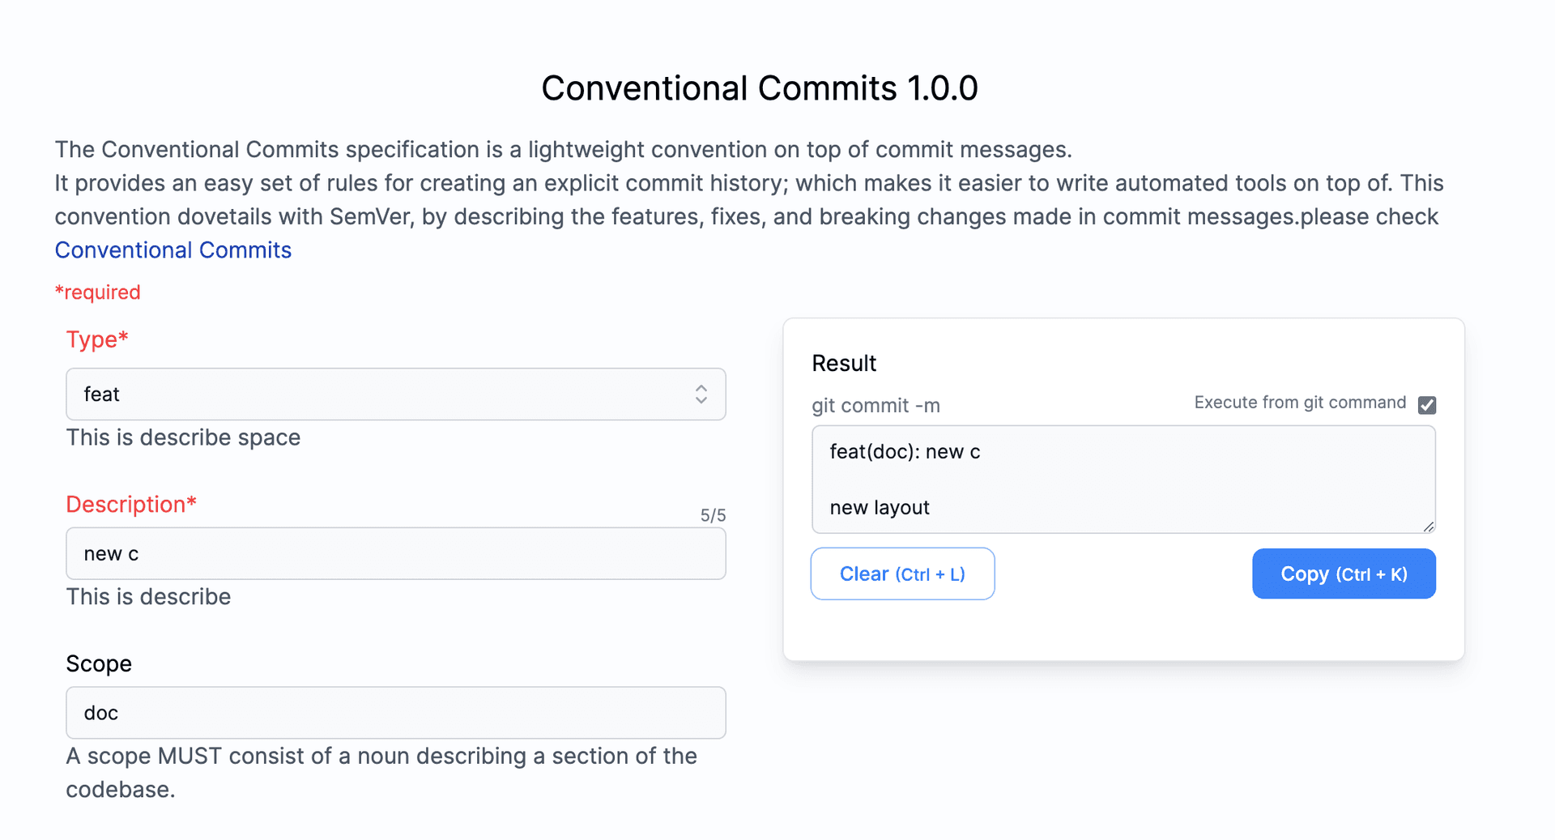Click the red Description* field label
This screenshot has height=840, width=1555.
pos(131,505)
